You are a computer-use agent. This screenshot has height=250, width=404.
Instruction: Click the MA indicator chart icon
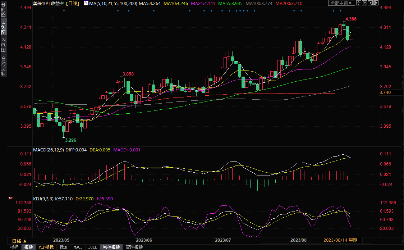[86, 3]
